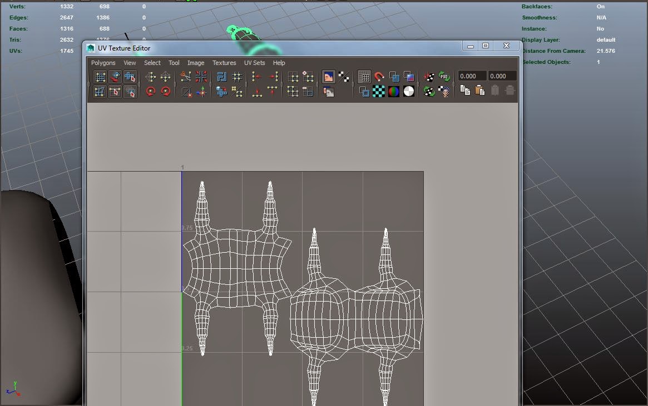Flip selected UVs in V direction
This screenshot has height=406, width=648.
pos(165,77)
